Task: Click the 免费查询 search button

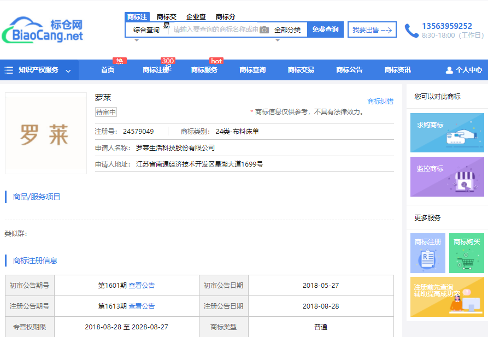Action: click(x=325, y=29)
